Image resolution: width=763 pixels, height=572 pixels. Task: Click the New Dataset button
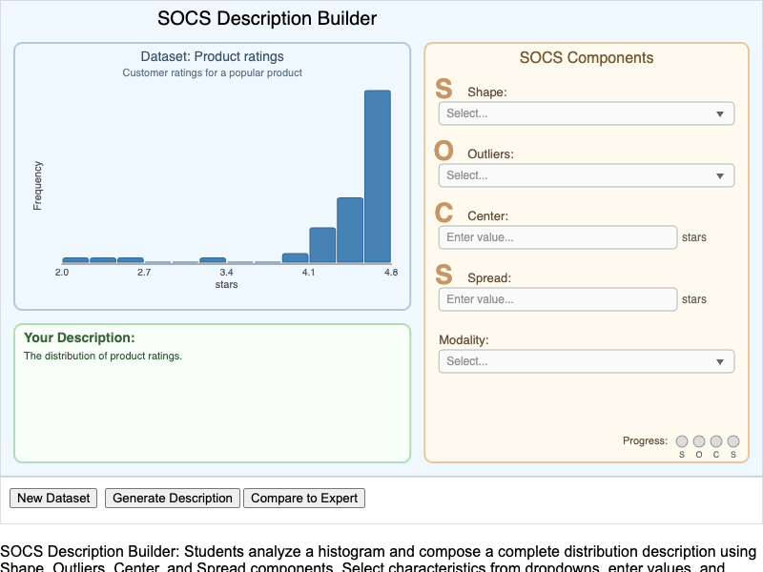coord(52,498)
